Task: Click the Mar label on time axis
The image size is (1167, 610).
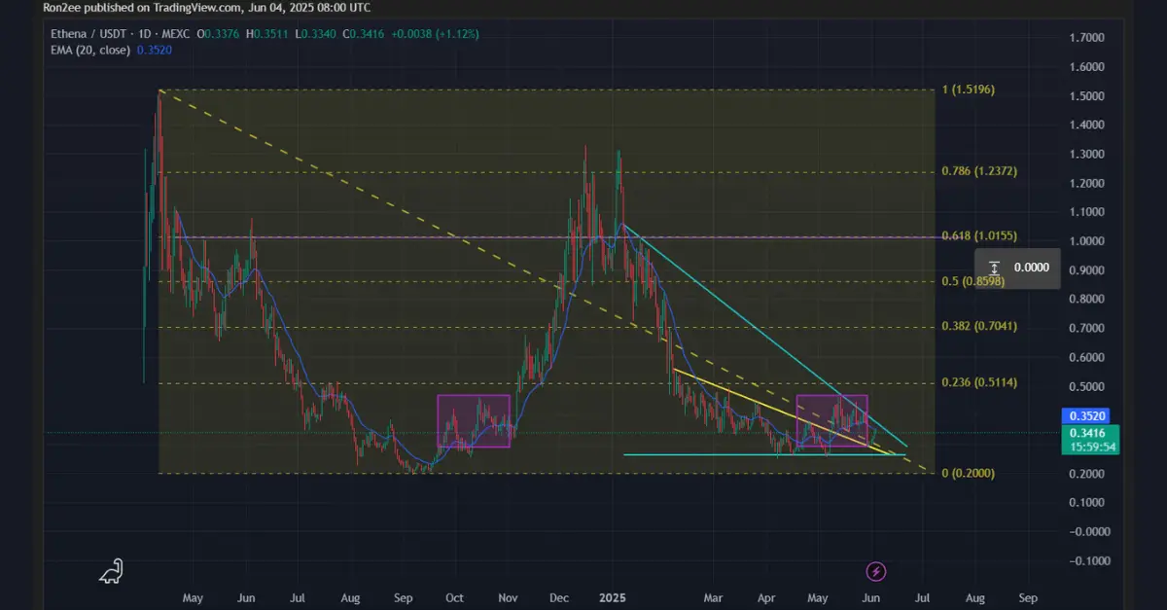Action: point(714,597)
